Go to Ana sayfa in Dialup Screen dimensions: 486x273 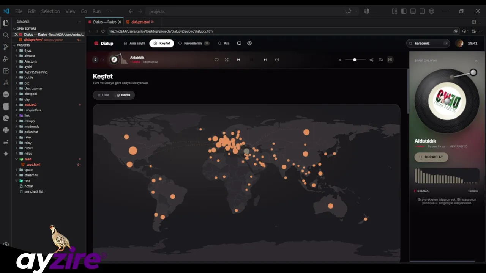(x=135, y=43)
